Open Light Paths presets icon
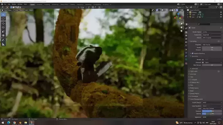 tap(219, 71)
